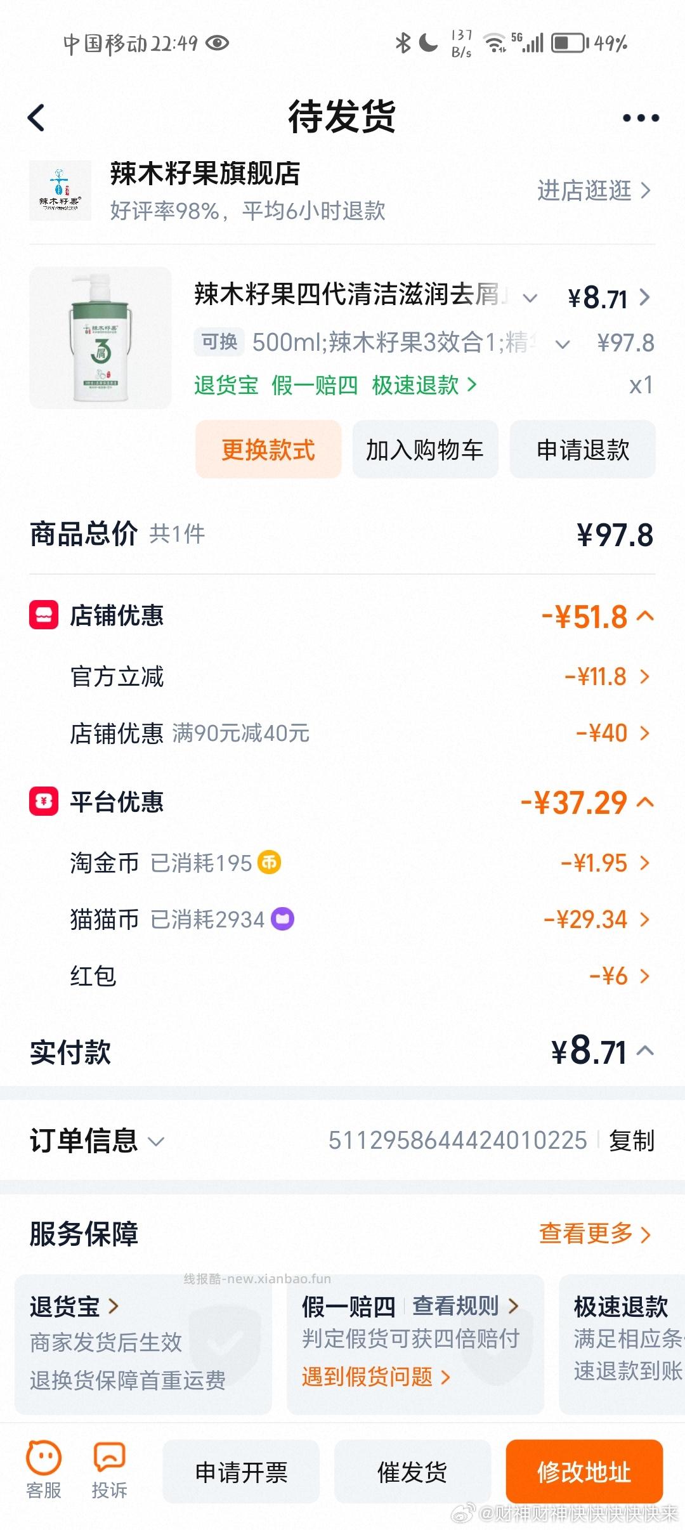685x1530 pixels.
Task: Copy the order number with 复制
Action: (x=631, y=1141)
